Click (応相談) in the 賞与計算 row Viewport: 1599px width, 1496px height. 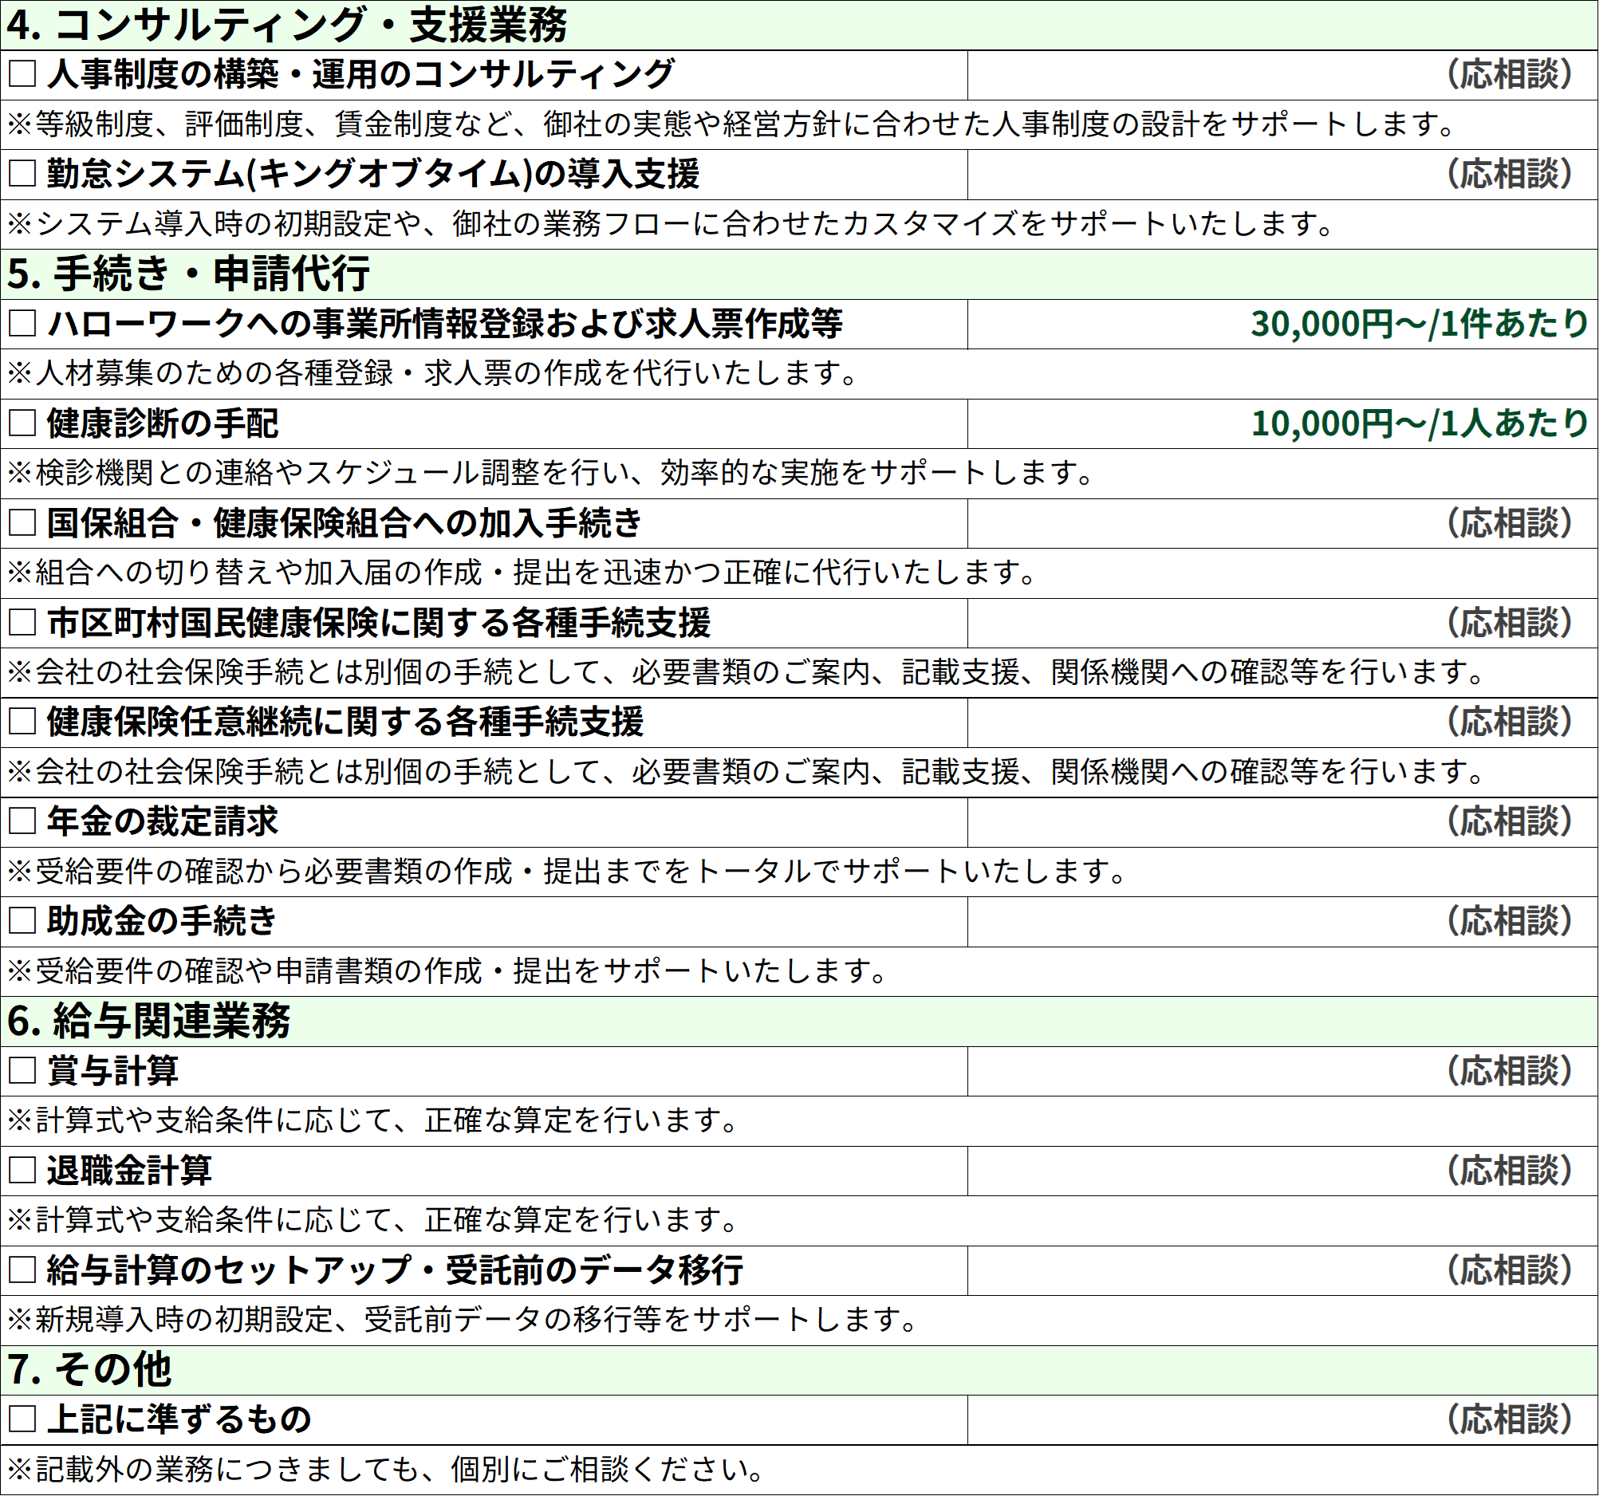(1510, 1070)
